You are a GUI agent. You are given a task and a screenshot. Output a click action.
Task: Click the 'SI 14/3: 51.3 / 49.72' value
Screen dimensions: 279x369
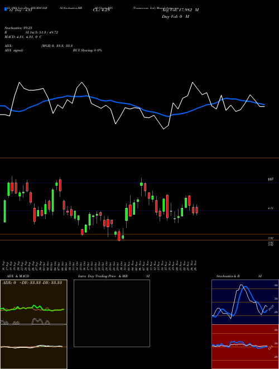coord(42,32)
